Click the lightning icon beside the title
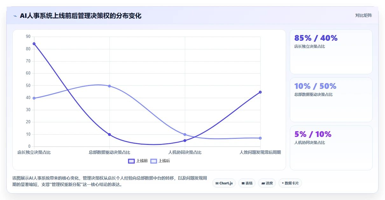 (x=15, y=16)
